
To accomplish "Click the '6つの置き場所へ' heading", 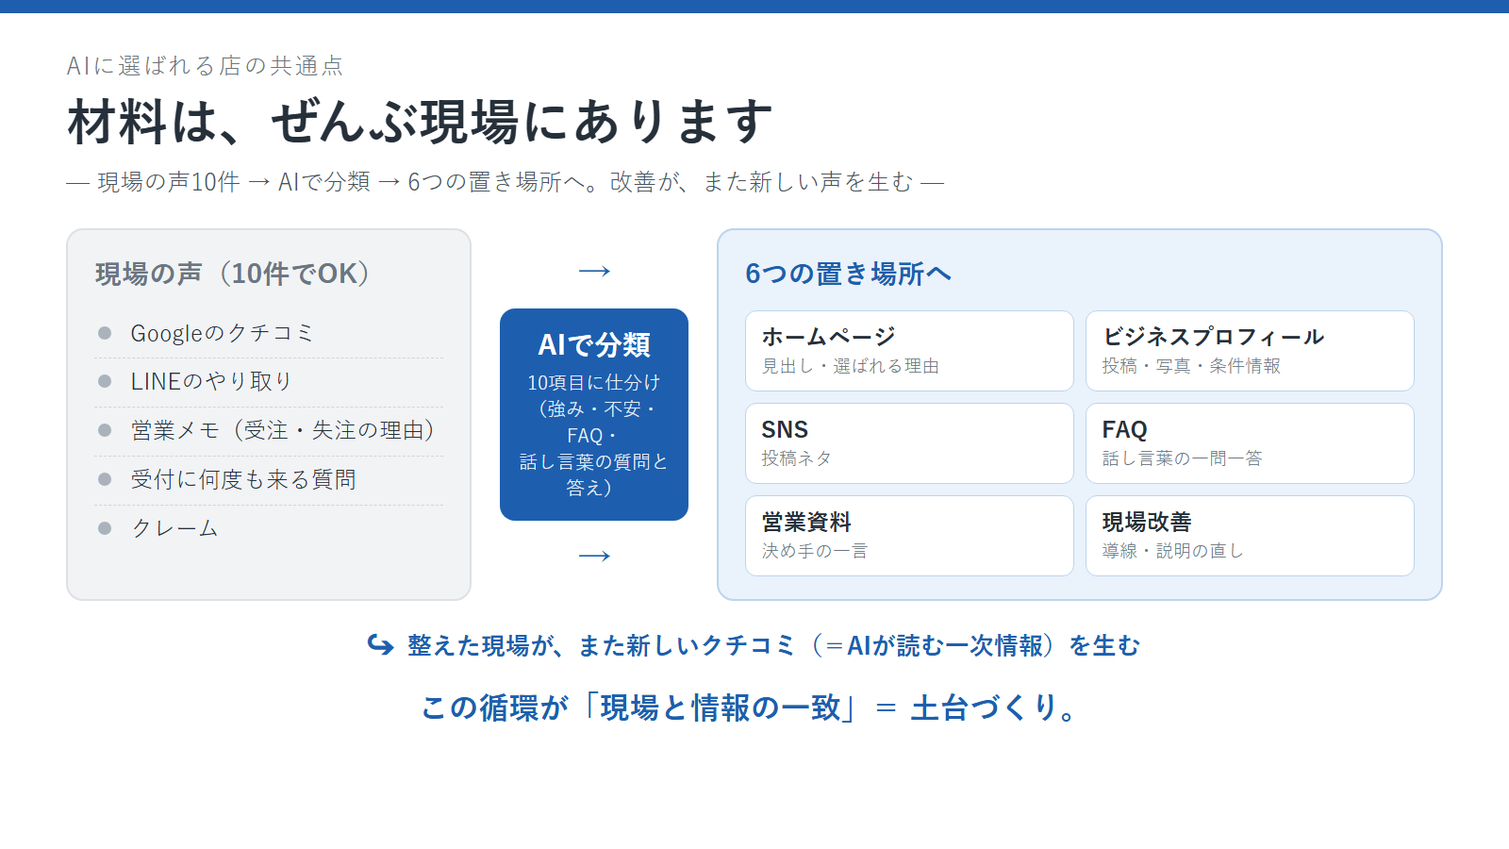I will pos(848,274).
